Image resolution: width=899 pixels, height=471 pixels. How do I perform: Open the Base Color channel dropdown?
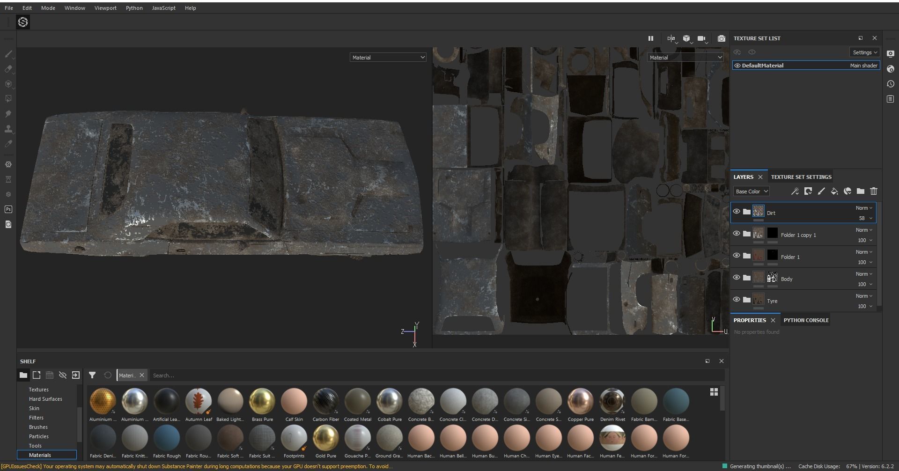[x=751, y=191]
